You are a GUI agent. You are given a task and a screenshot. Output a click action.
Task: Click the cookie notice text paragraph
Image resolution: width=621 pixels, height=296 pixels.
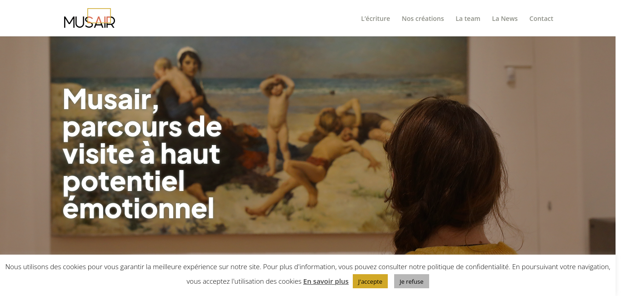308,274
